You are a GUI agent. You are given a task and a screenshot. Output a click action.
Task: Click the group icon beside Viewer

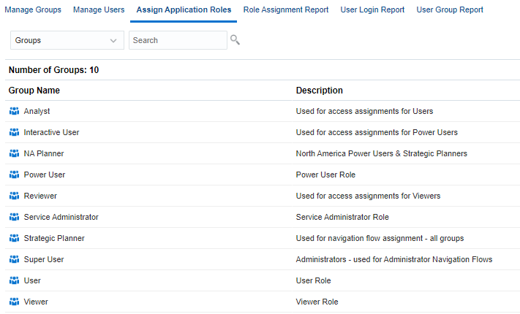(14, 302)
